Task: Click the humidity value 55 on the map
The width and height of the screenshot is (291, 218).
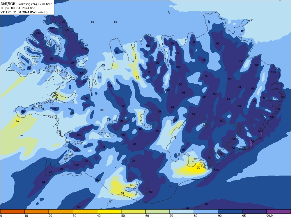Action: 137,78
